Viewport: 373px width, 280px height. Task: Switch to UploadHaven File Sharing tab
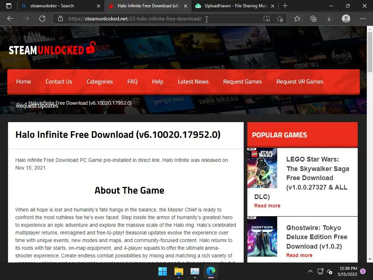click(235, 6)
